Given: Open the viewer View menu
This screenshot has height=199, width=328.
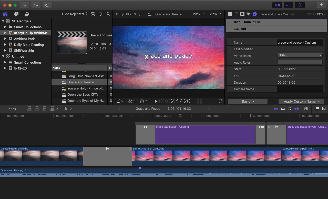Looking at the screenshot, I should [x=215, y=14].
